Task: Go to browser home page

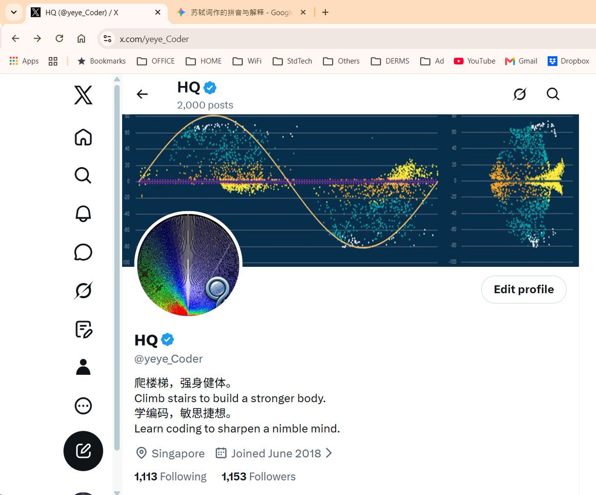Action: (x=81, y=38)
